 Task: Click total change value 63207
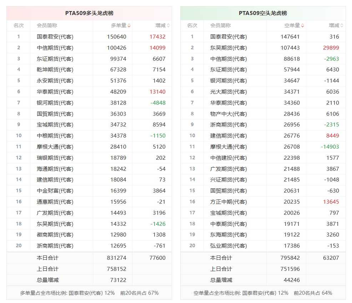click(331, 258)
